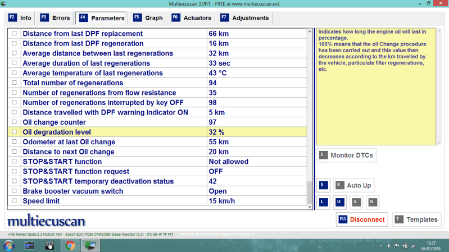Click the Monitor DTCs button
This screenshot has width=449, height=252.
[347, 155]
